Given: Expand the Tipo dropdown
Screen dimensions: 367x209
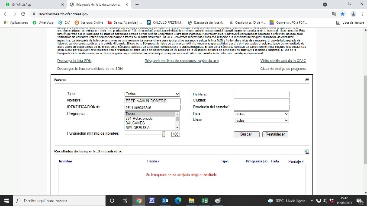Looking at the screenshot, I should click(x=152, y=94).
